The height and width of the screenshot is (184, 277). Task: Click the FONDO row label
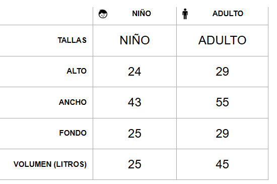(73, 133)
